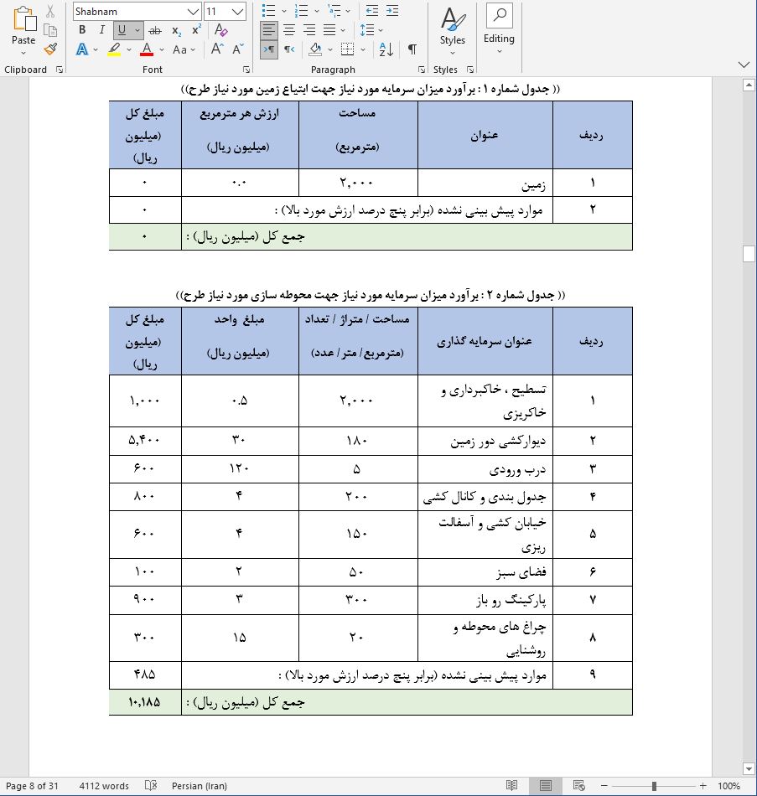Click the proofing errors icon in status bar

point(151,787)
